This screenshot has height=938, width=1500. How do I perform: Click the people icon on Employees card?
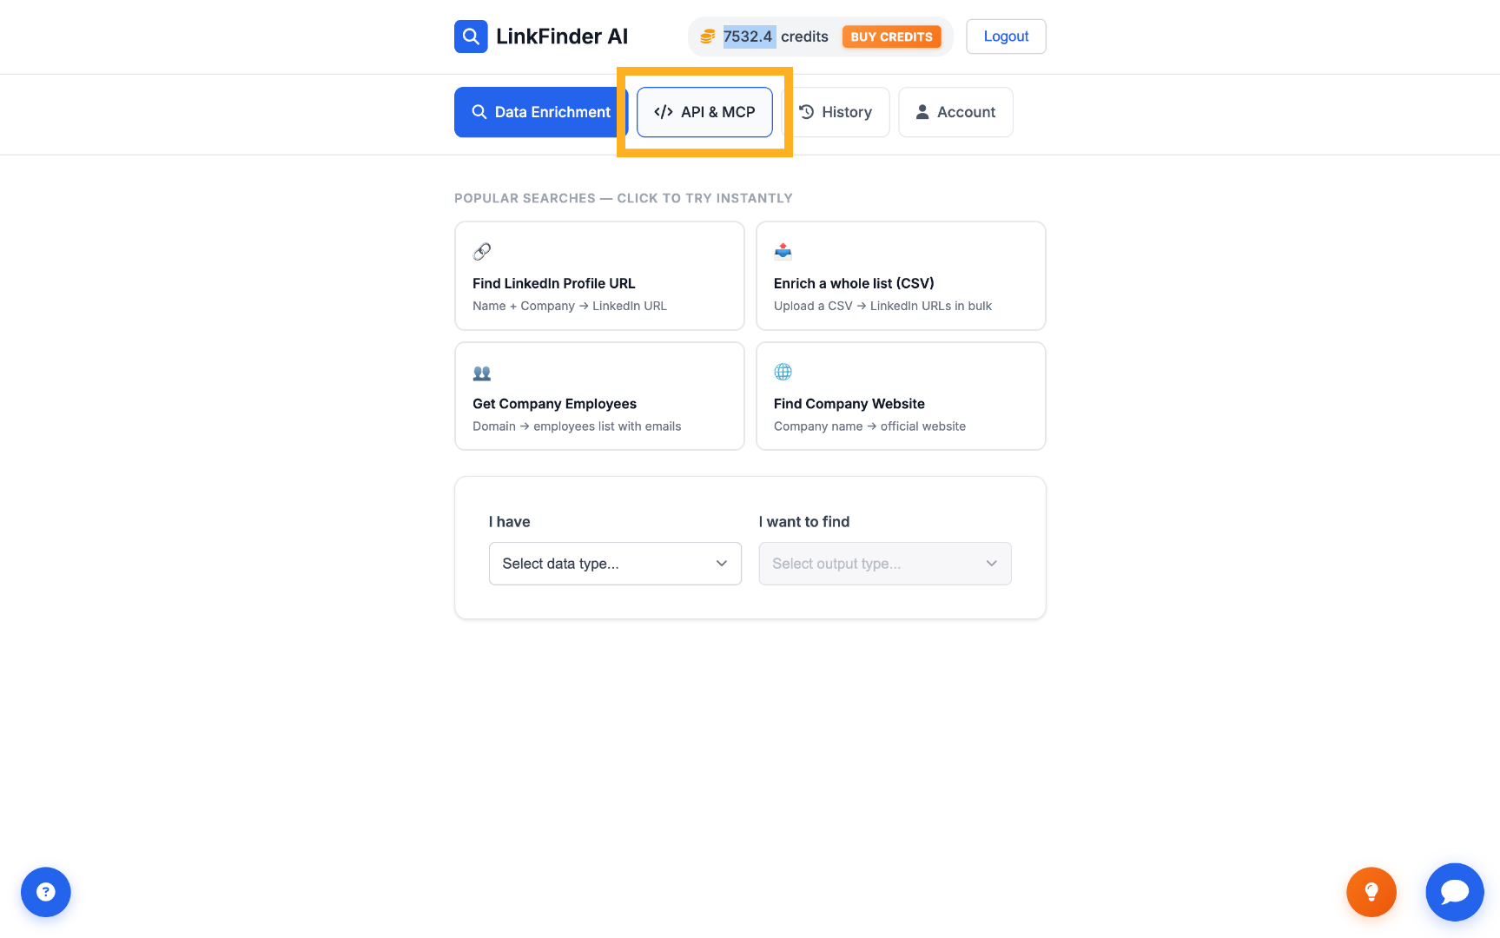[482, 373]
